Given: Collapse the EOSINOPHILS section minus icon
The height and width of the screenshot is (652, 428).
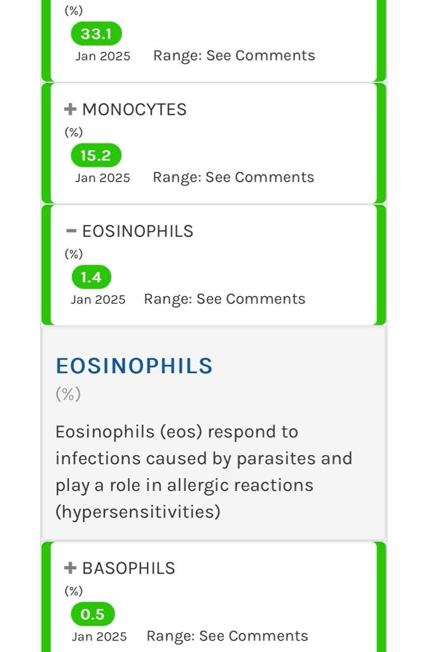Looking at the screenshot, I should 71,231.
